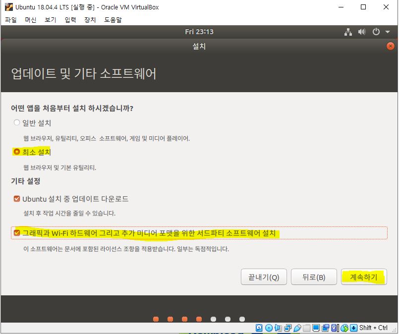Expand the system menu dropdown arrow
399x334 pixels.
[388, 32]
